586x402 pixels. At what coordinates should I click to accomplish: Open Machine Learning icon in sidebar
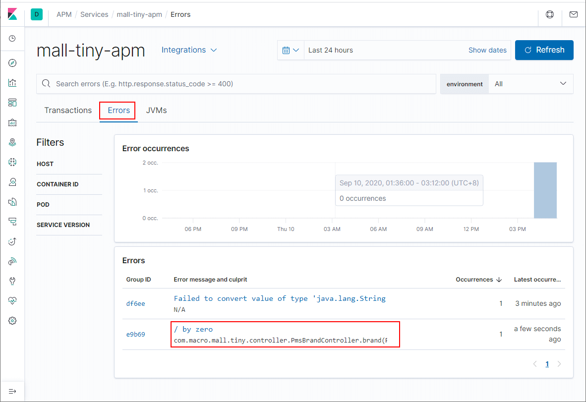click(12, 162)
